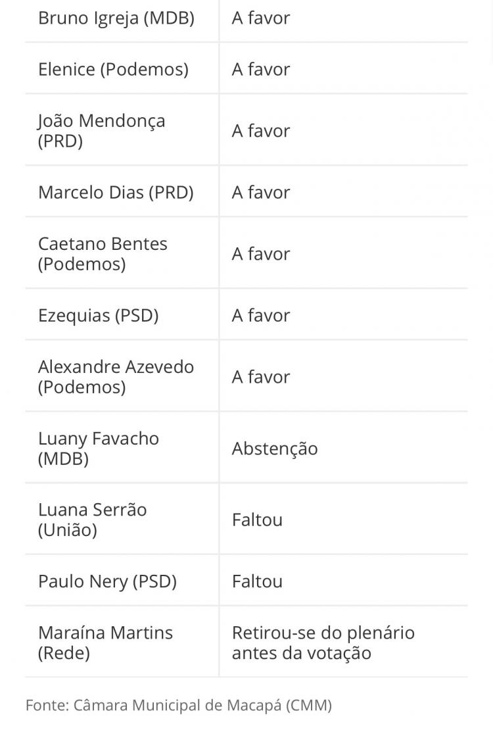Click the Alexandre Azevedo (Podemos) name

coord(116,377)
